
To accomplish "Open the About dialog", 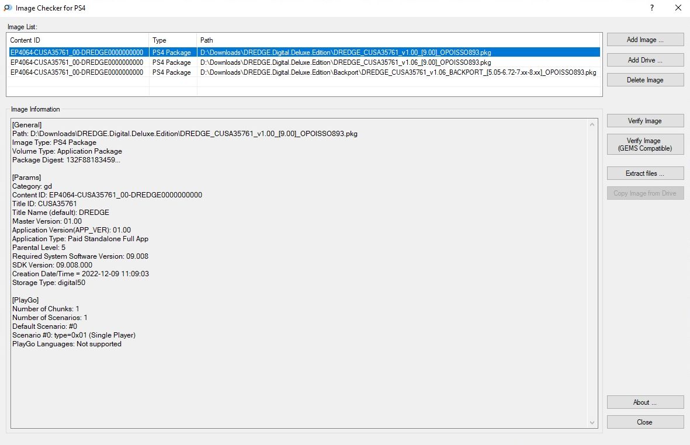I will pyautogui.click(x=645, y=402).
